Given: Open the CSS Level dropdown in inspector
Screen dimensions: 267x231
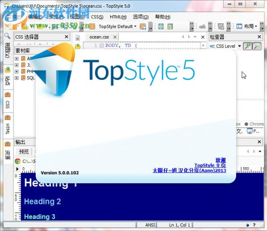Looking at the screenshot, I should point(239,46).
